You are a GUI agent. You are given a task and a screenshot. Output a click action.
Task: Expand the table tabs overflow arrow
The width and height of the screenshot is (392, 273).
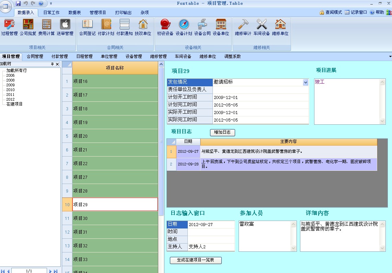point(390,57)
